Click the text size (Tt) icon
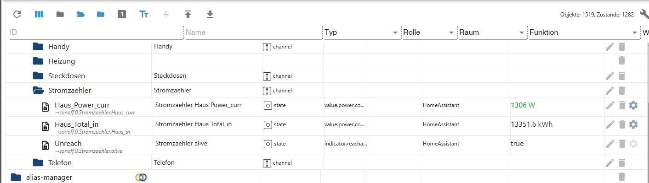This screenshot has height=183, width=649. tap(144, 14)
